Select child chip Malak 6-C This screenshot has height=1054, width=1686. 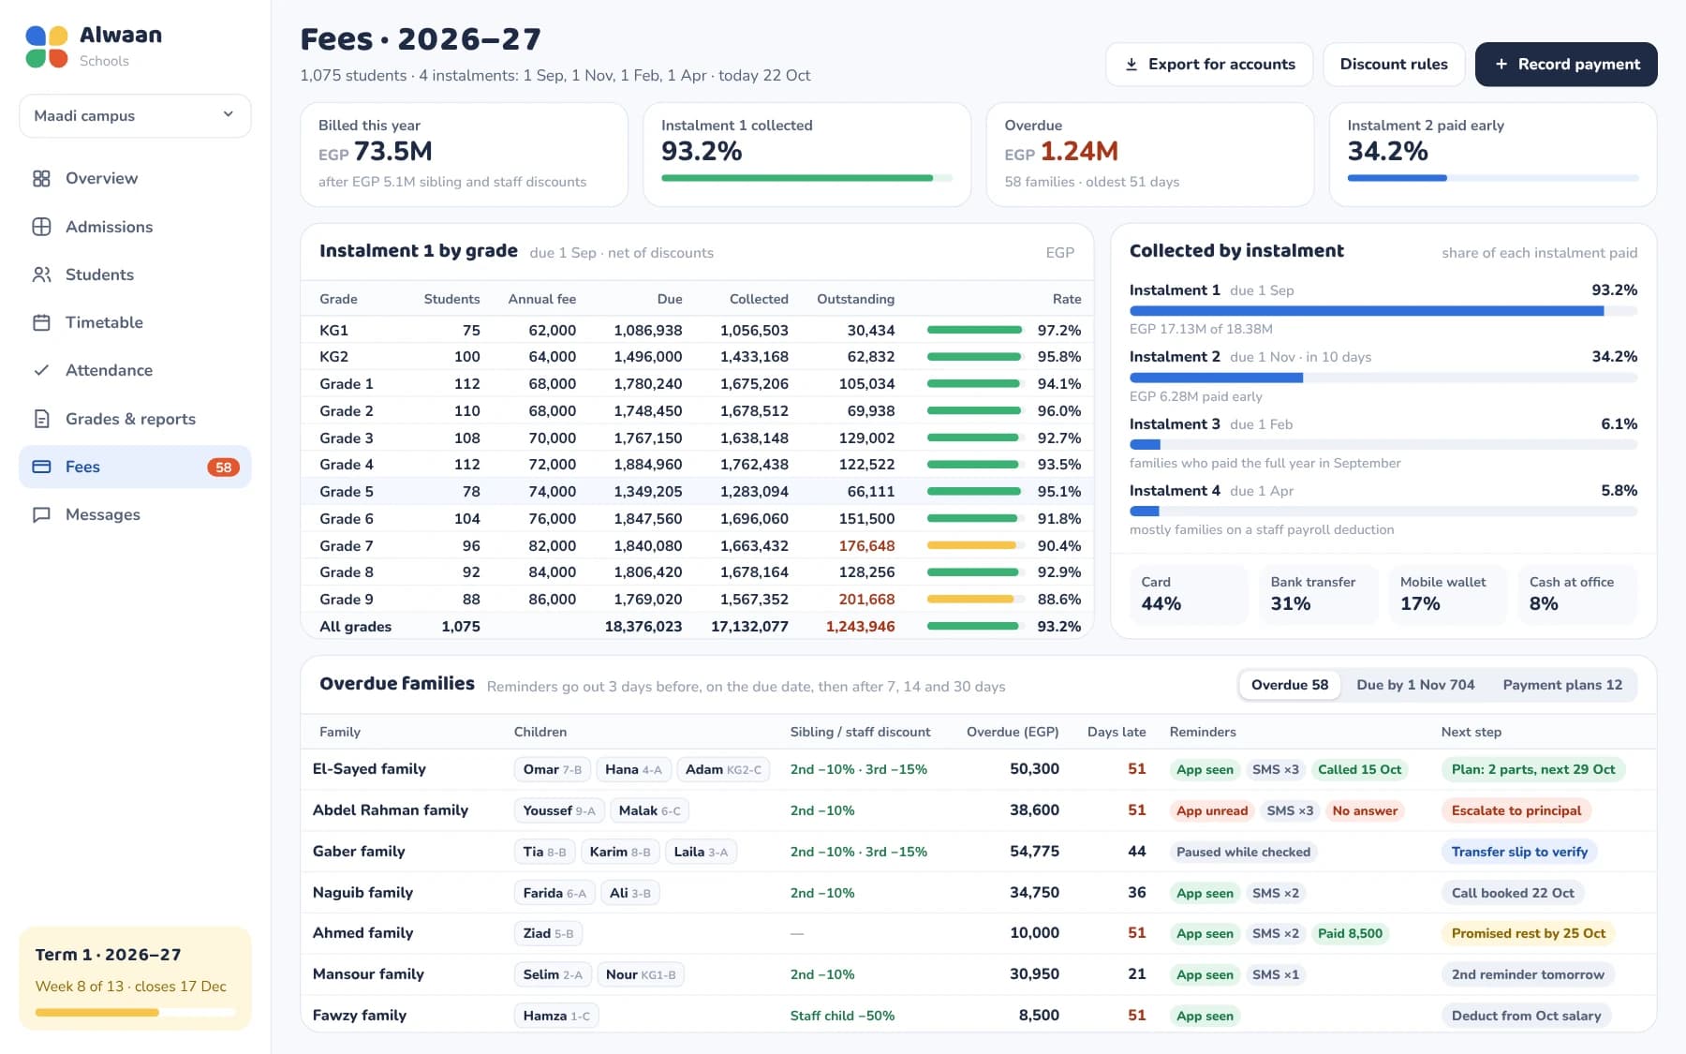(x=649, y=810)
